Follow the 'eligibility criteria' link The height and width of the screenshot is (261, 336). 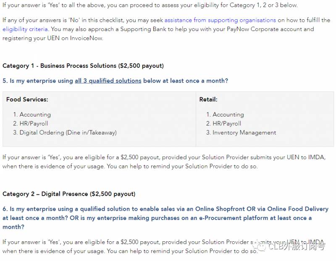tap(25, 29)
